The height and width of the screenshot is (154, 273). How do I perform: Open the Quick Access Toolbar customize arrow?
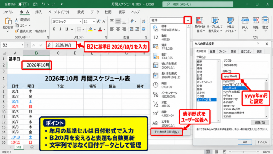[61, 4]
